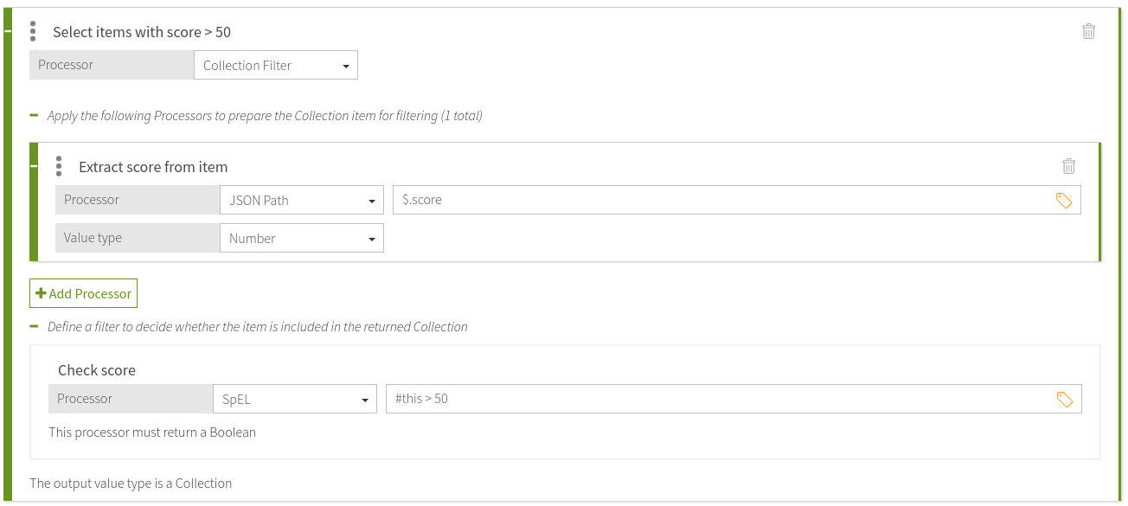This screenshot has width=1128, height=506.
Task: Click the 'Select items with score > 50' heading
Action: point(142,31)
